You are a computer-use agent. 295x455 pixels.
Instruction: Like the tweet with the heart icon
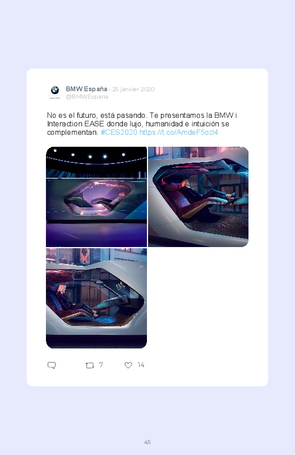[x=128, y=365]
